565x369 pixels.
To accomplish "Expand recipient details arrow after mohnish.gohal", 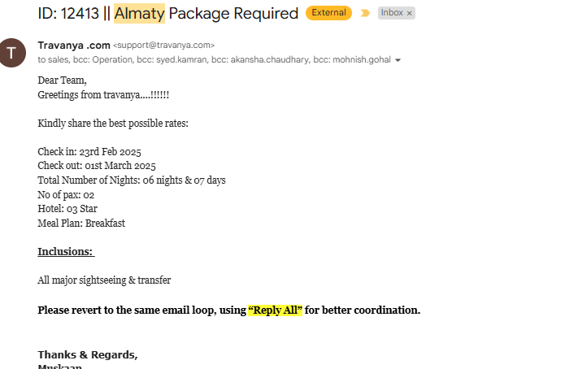I will tap(398, 60).
